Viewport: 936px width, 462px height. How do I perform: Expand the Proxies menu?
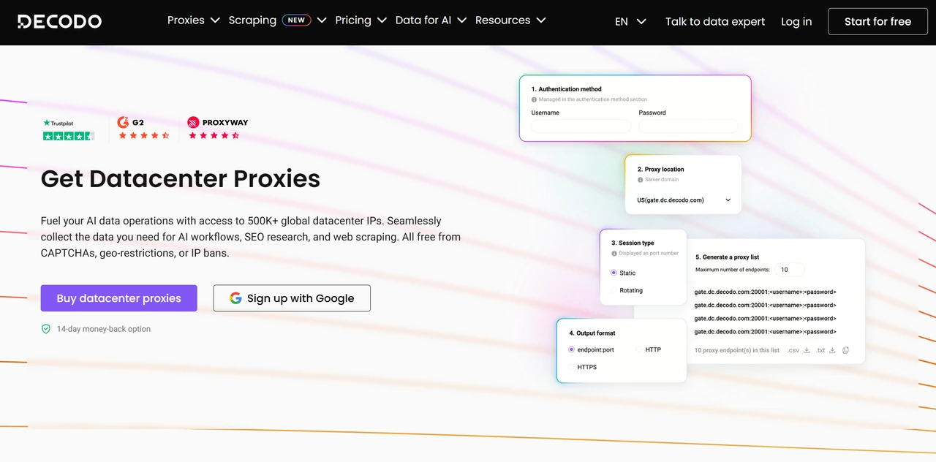coord(193,20)
